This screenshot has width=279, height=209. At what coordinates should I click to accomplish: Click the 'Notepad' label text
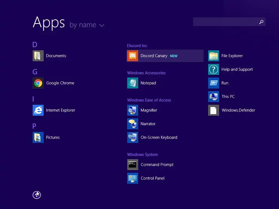148,83
